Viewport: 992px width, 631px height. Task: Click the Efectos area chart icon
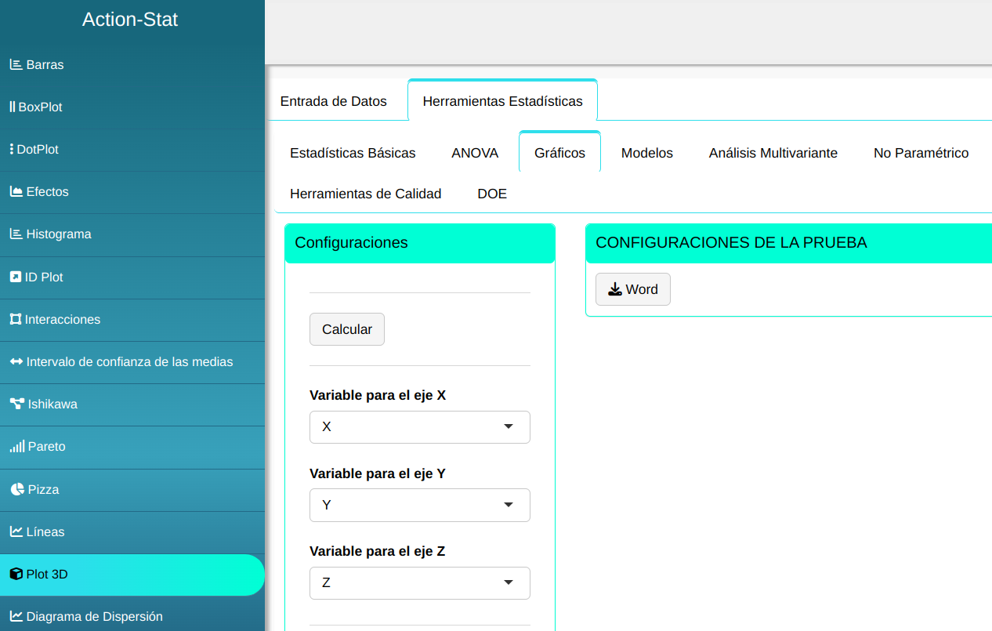(16, 192)
